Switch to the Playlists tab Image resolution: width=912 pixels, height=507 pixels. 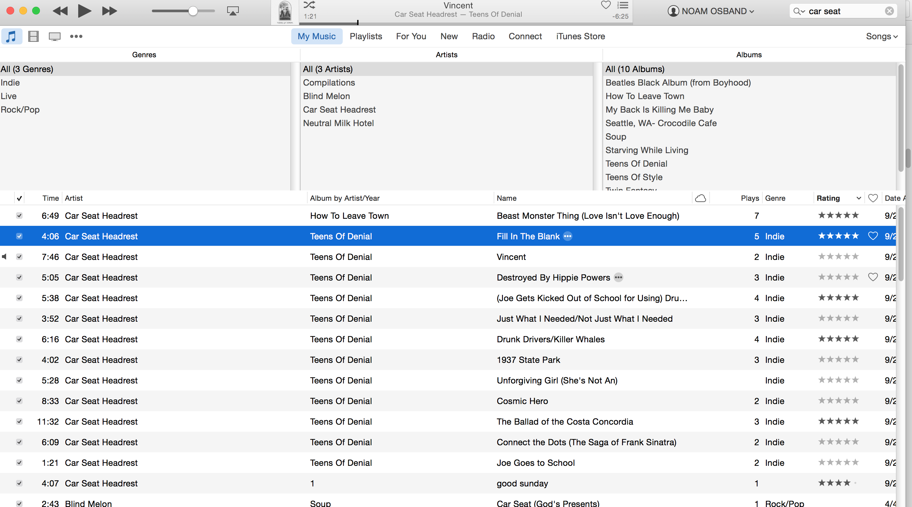point(366,36)
